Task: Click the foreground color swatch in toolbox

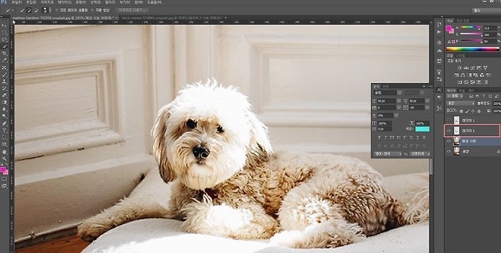Action: [x=3, y=170]
